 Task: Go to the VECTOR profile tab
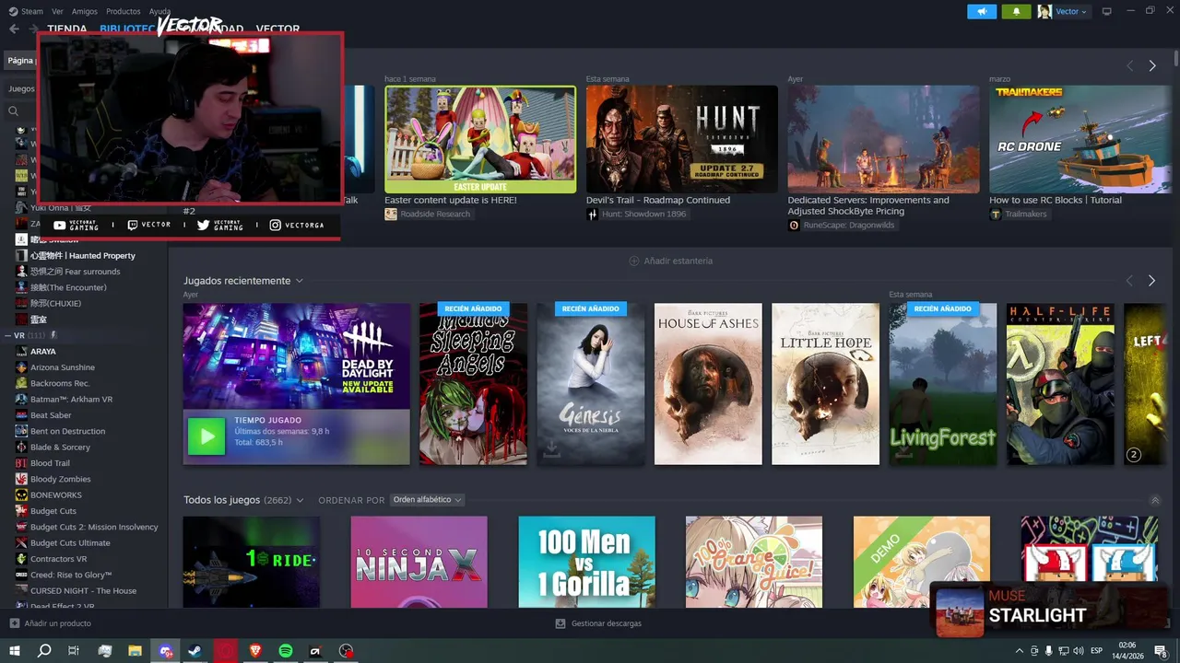pos(277,29)
